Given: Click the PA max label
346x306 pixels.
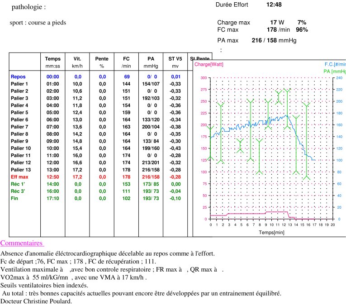Looking at the screenshot, I should (228, 40).
